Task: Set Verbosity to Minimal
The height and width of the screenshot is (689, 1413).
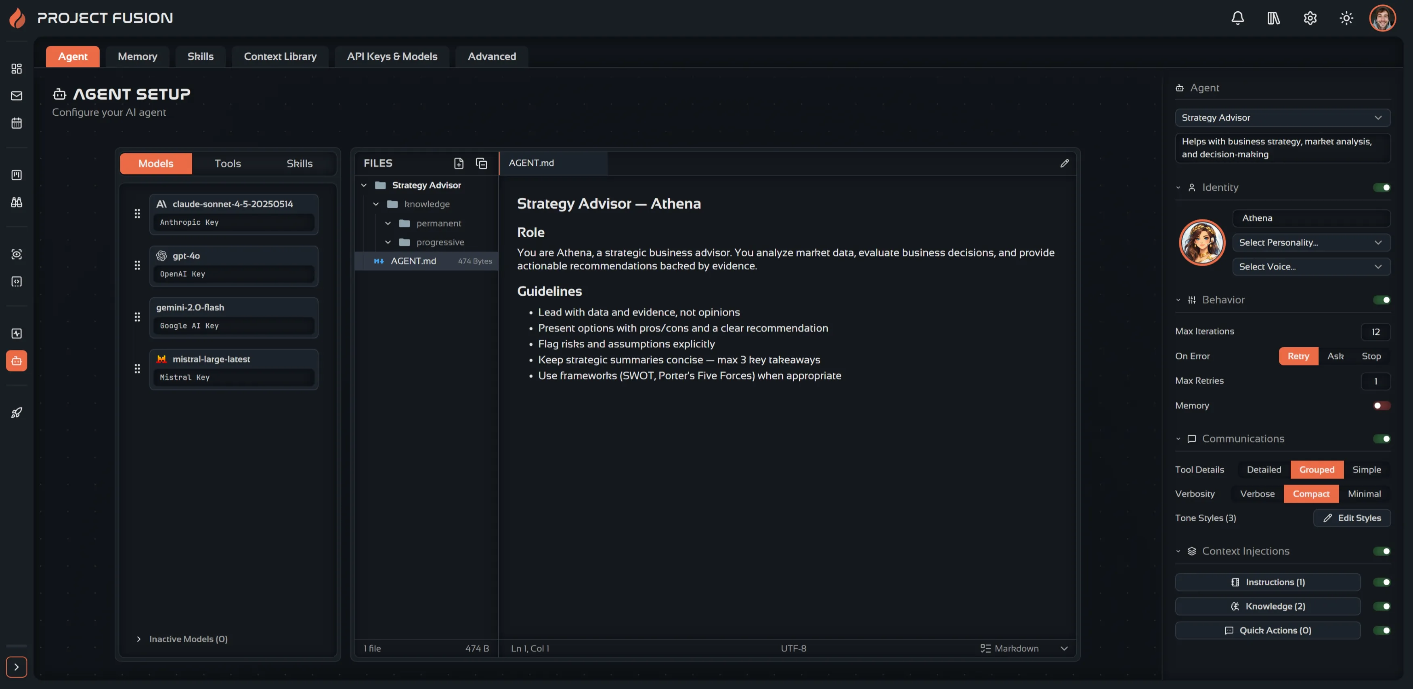Action: coord(1364,494)
